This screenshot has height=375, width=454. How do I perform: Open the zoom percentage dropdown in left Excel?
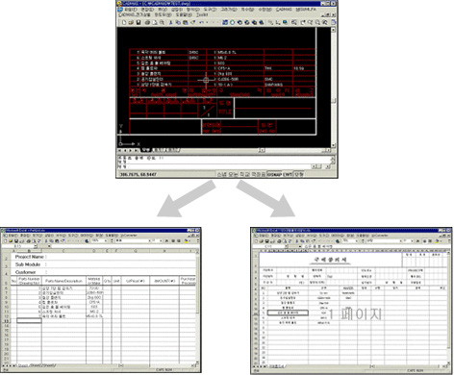[106, 240]
